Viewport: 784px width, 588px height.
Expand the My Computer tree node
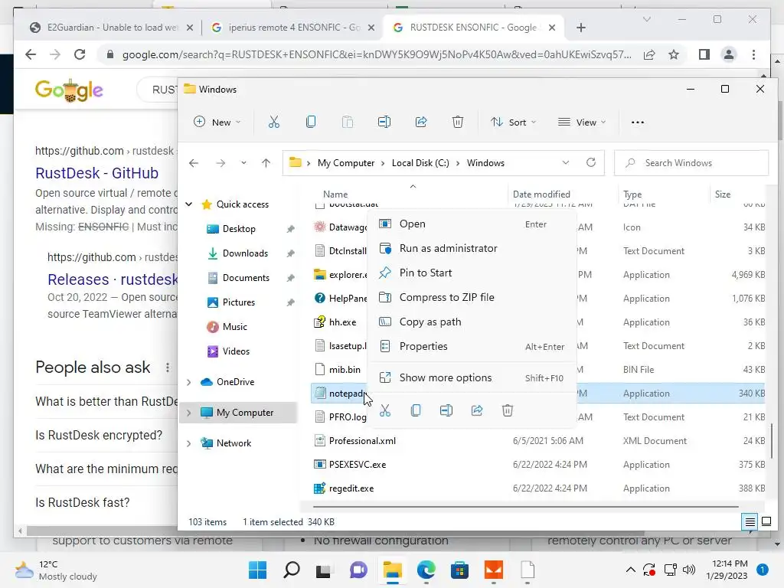[x=189, y=413]
